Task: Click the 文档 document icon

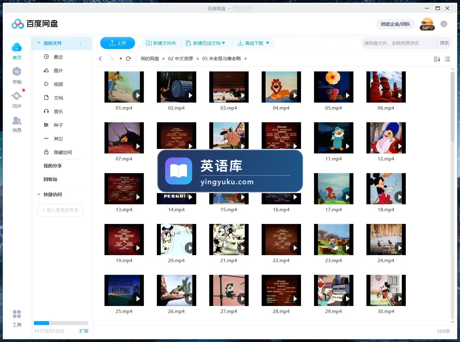Action: pyautogui.click(x=46, y=97)
